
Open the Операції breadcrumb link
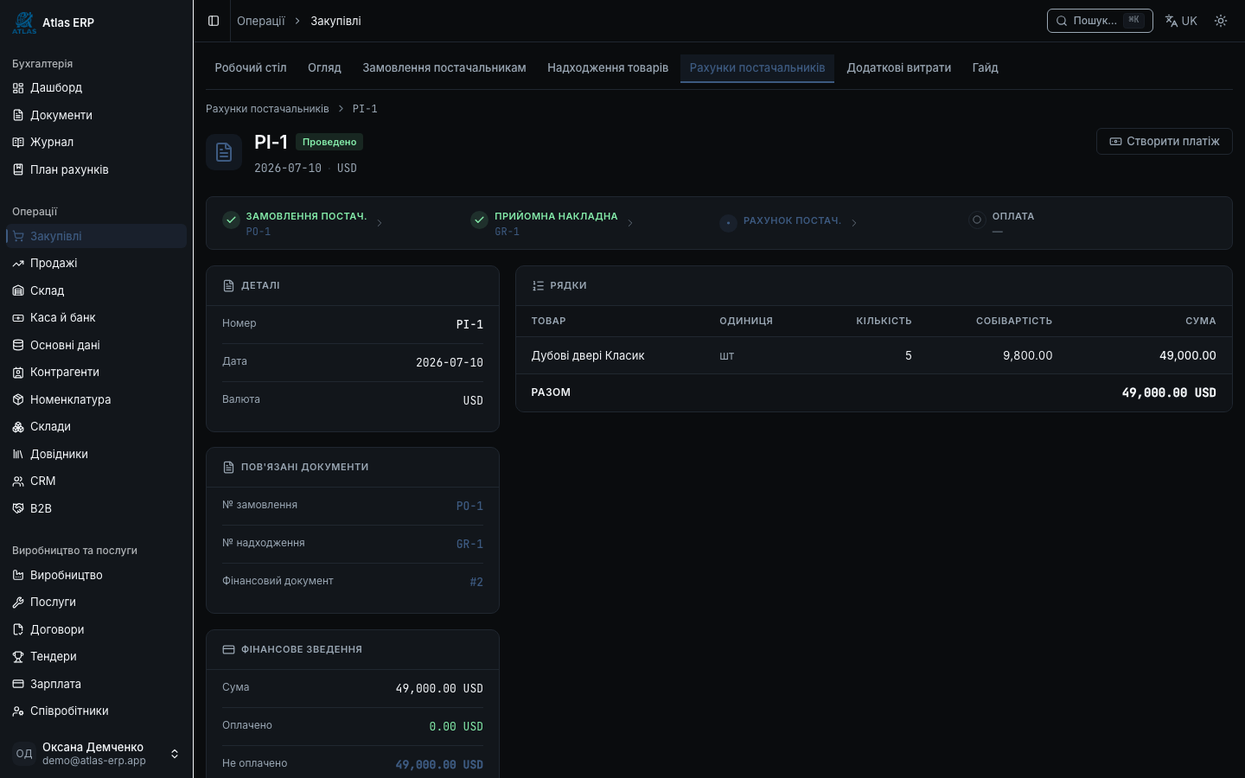tap(261, 21)
